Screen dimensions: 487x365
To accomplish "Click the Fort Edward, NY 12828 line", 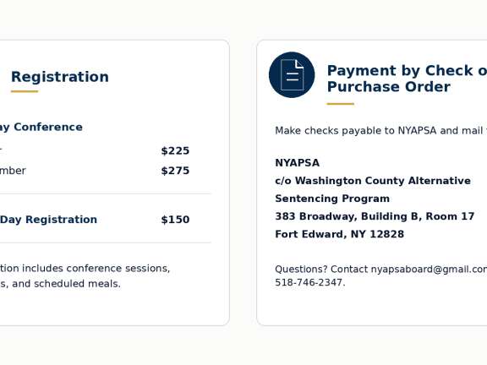I will (340, 234).
